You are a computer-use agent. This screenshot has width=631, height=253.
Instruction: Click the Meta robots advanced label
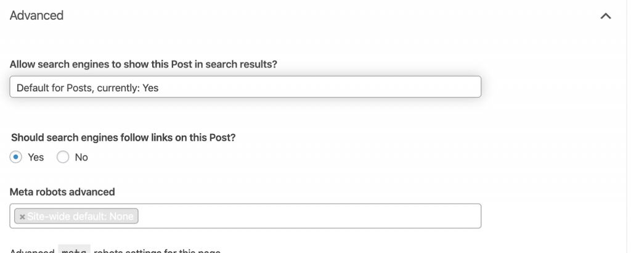tap(62, 192)
